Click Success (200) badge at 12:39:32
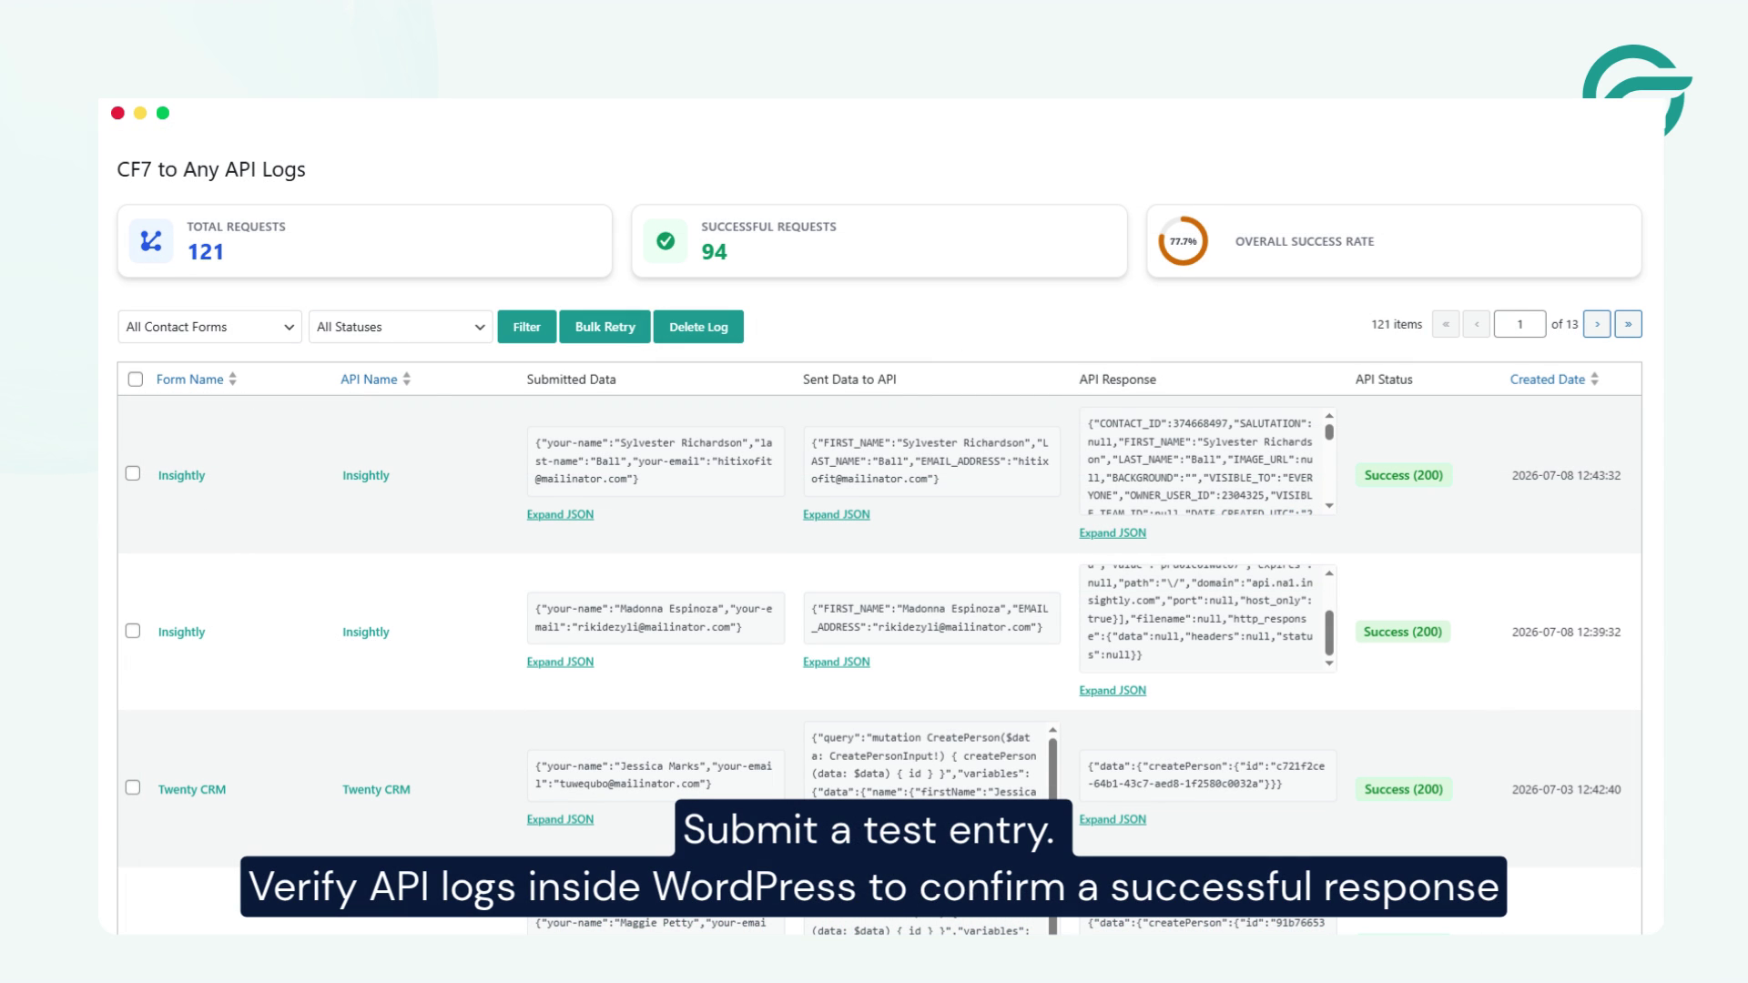1748x983 pixels. point(1403,632)
